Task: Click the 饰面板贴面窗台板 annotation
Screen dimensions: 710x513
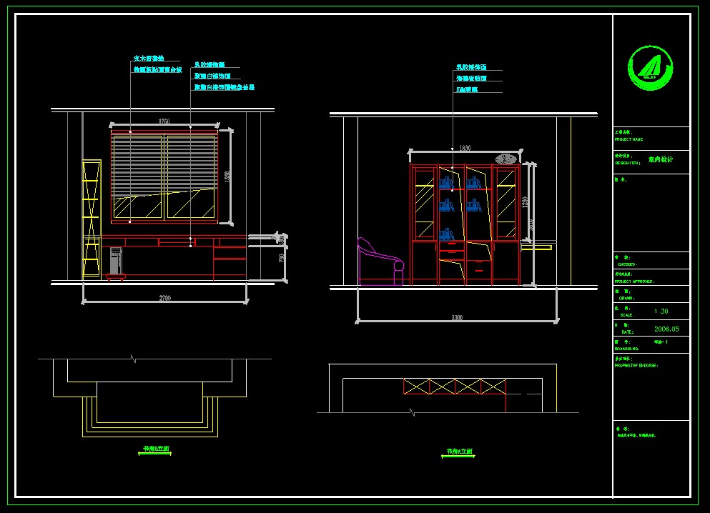Action: pos(157,70)
